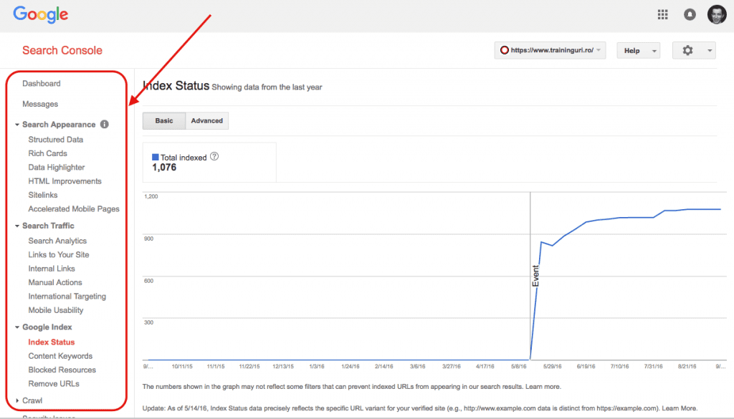Viewport: 734px width, 419px height.
Task: Open the notifications bell
Action: (x=689, y=14)
